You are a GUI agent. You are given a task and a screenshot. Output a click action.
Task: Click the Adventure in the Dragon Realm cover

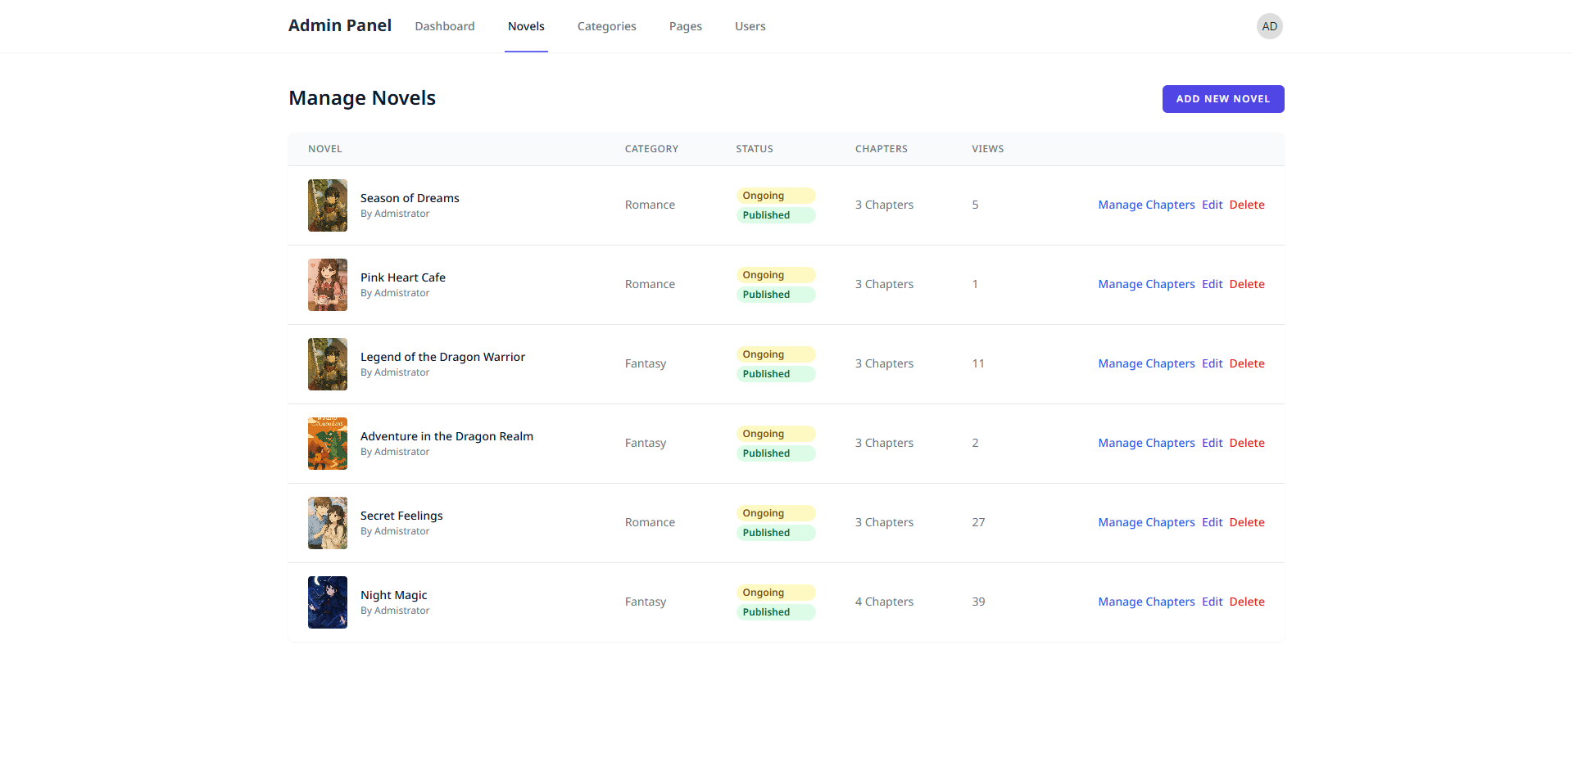pos(327,444)
